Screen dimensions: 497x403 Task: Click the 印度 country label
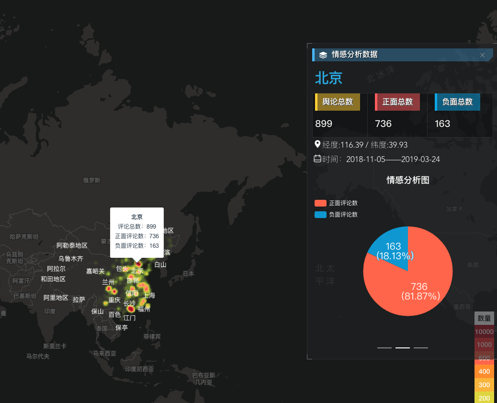pos(50,311)
